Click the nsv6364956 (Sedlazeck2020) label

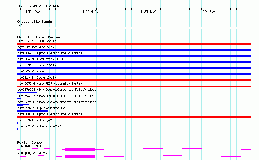click(x=40, y=59)
